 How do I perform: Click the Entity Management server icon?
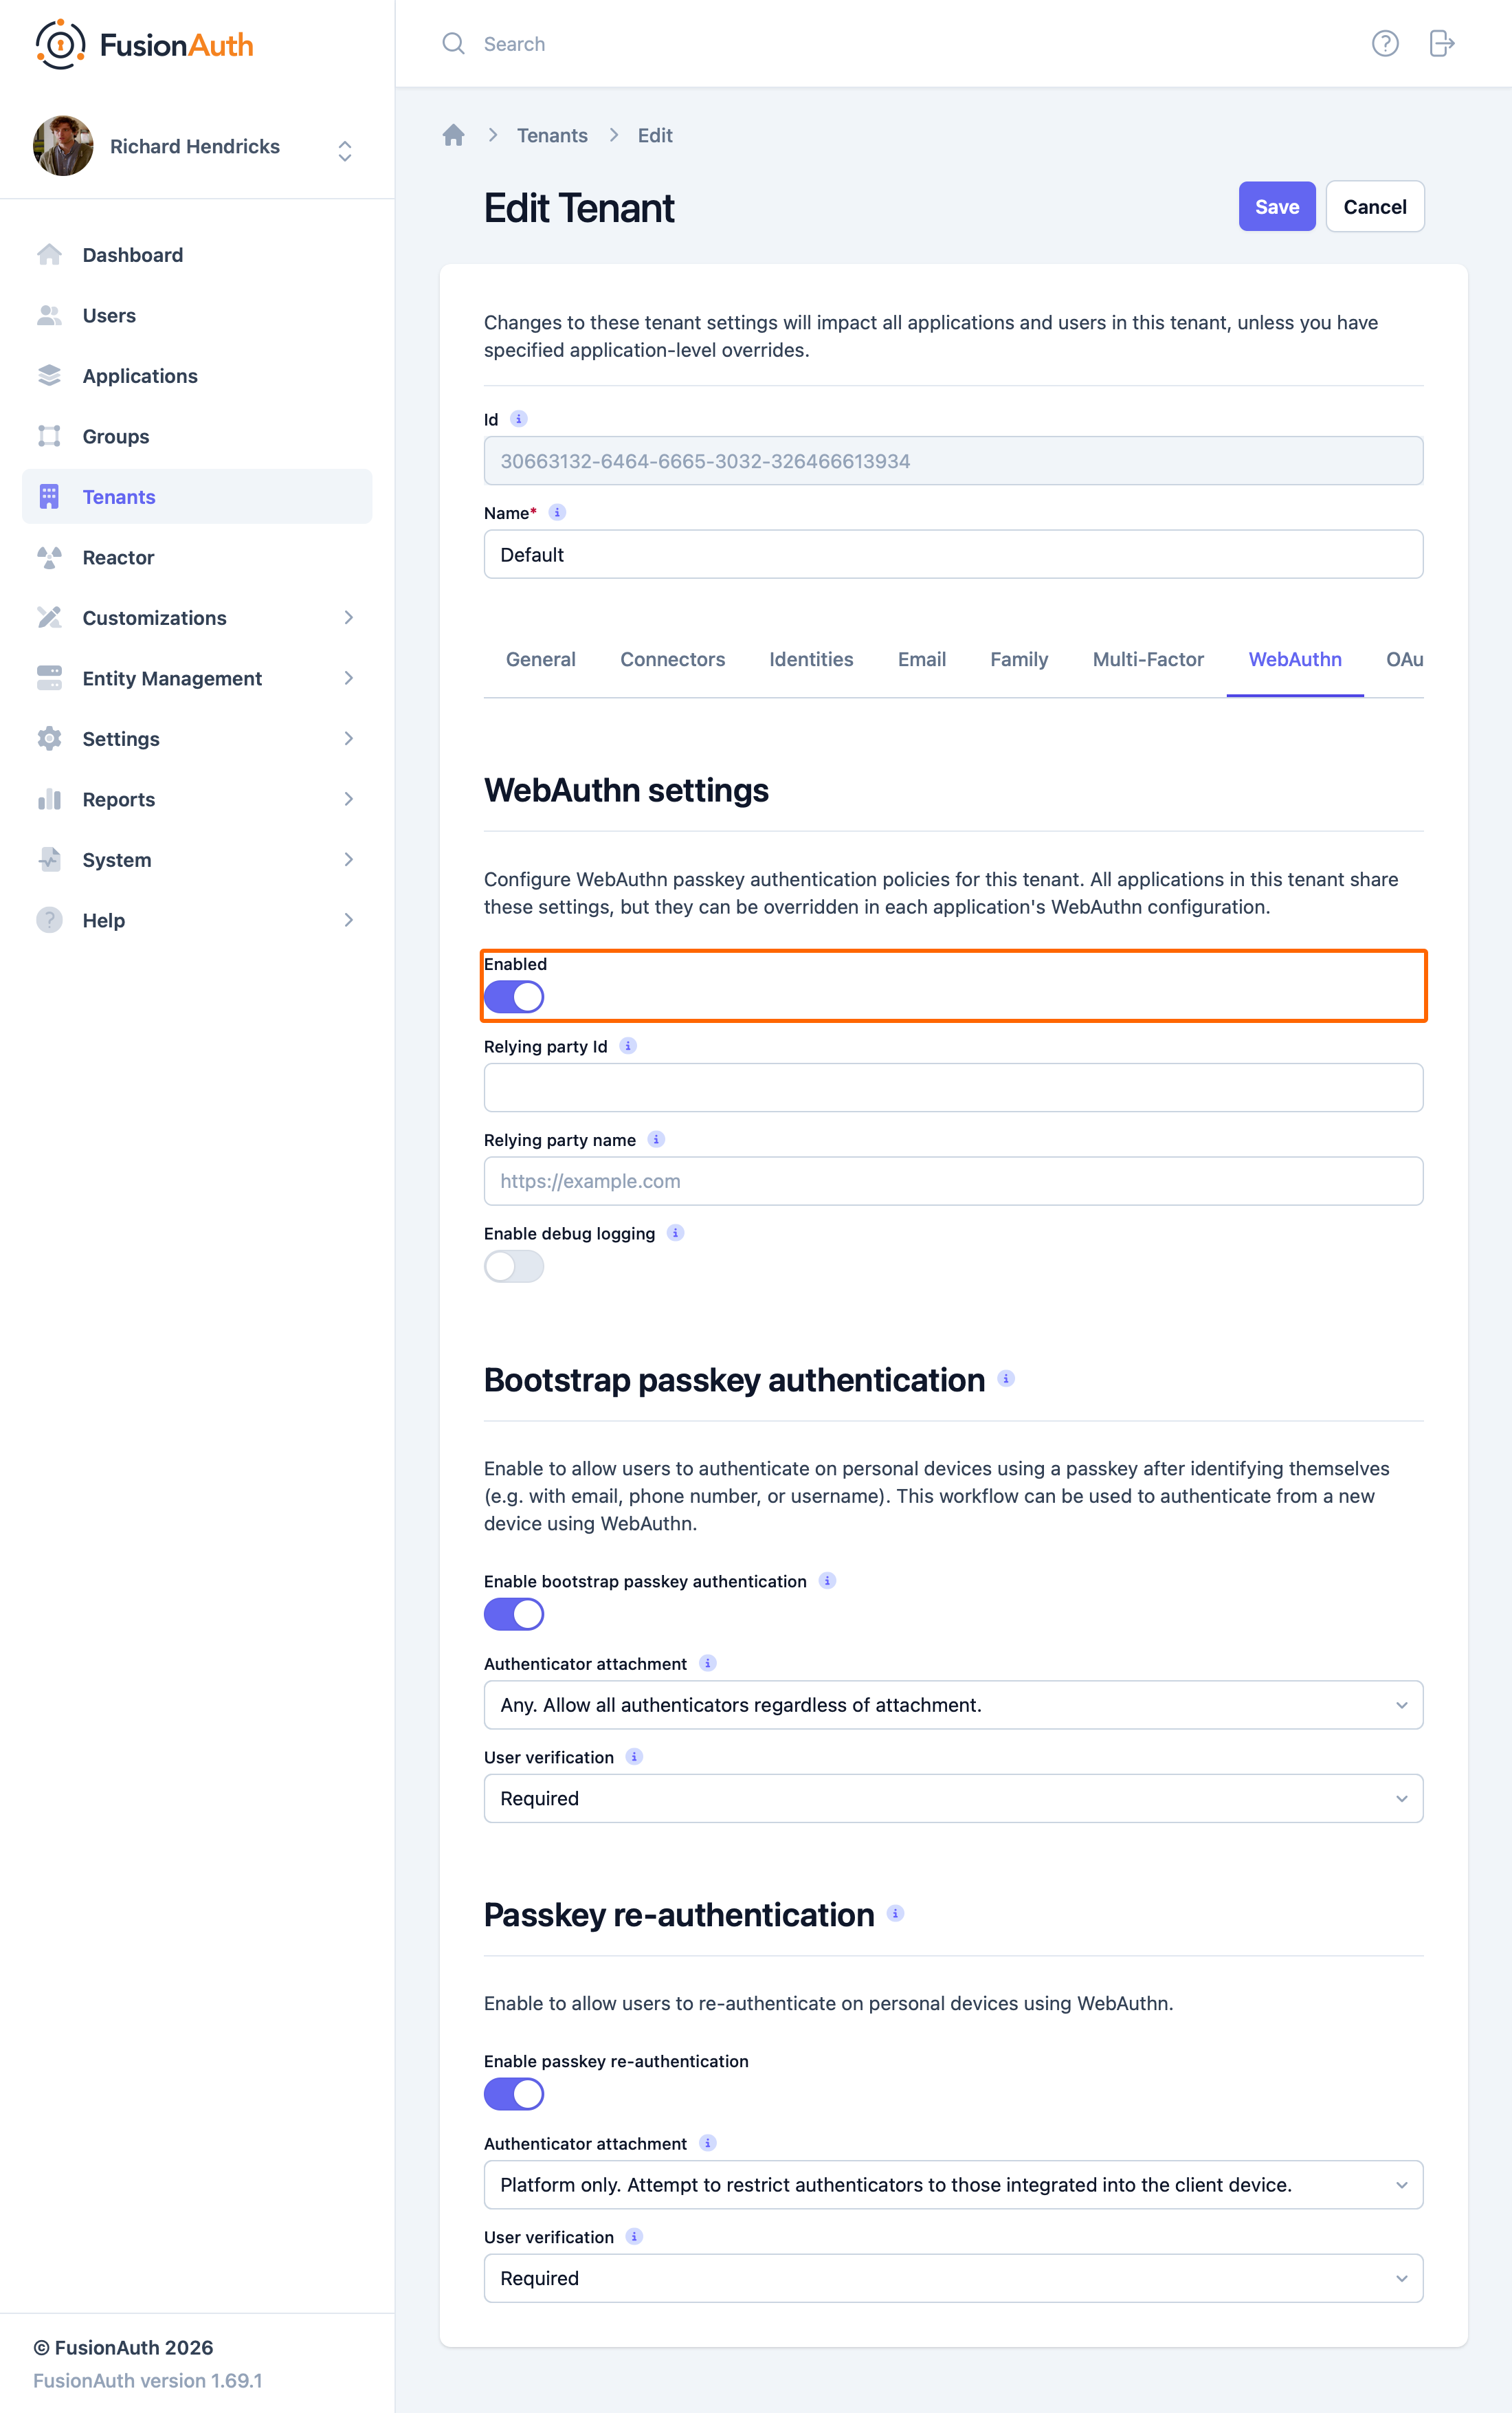49,678
